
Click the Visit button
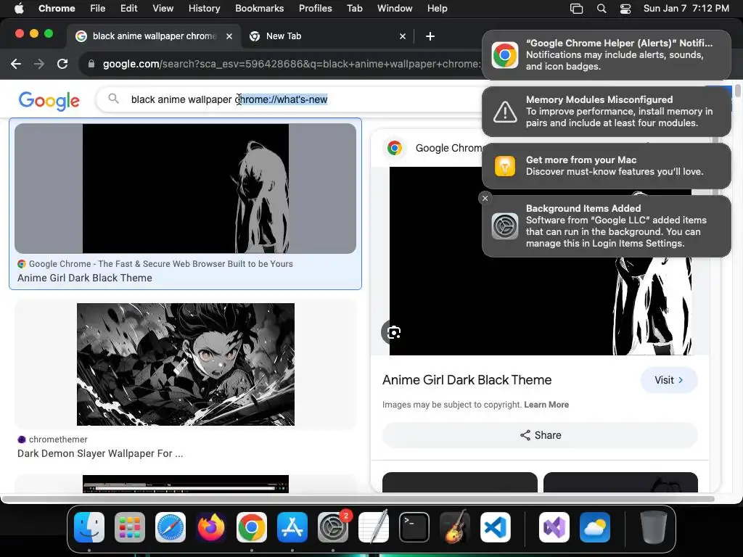click(668, 380)
